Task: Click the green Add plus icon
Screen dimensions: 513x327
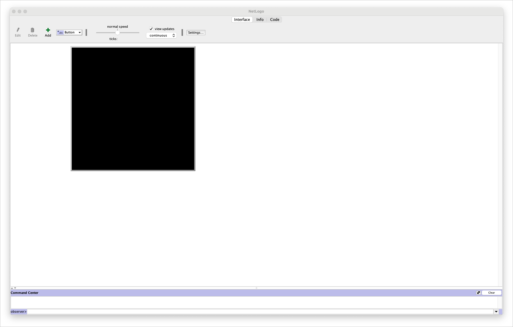Action: (x=48, y=30)
